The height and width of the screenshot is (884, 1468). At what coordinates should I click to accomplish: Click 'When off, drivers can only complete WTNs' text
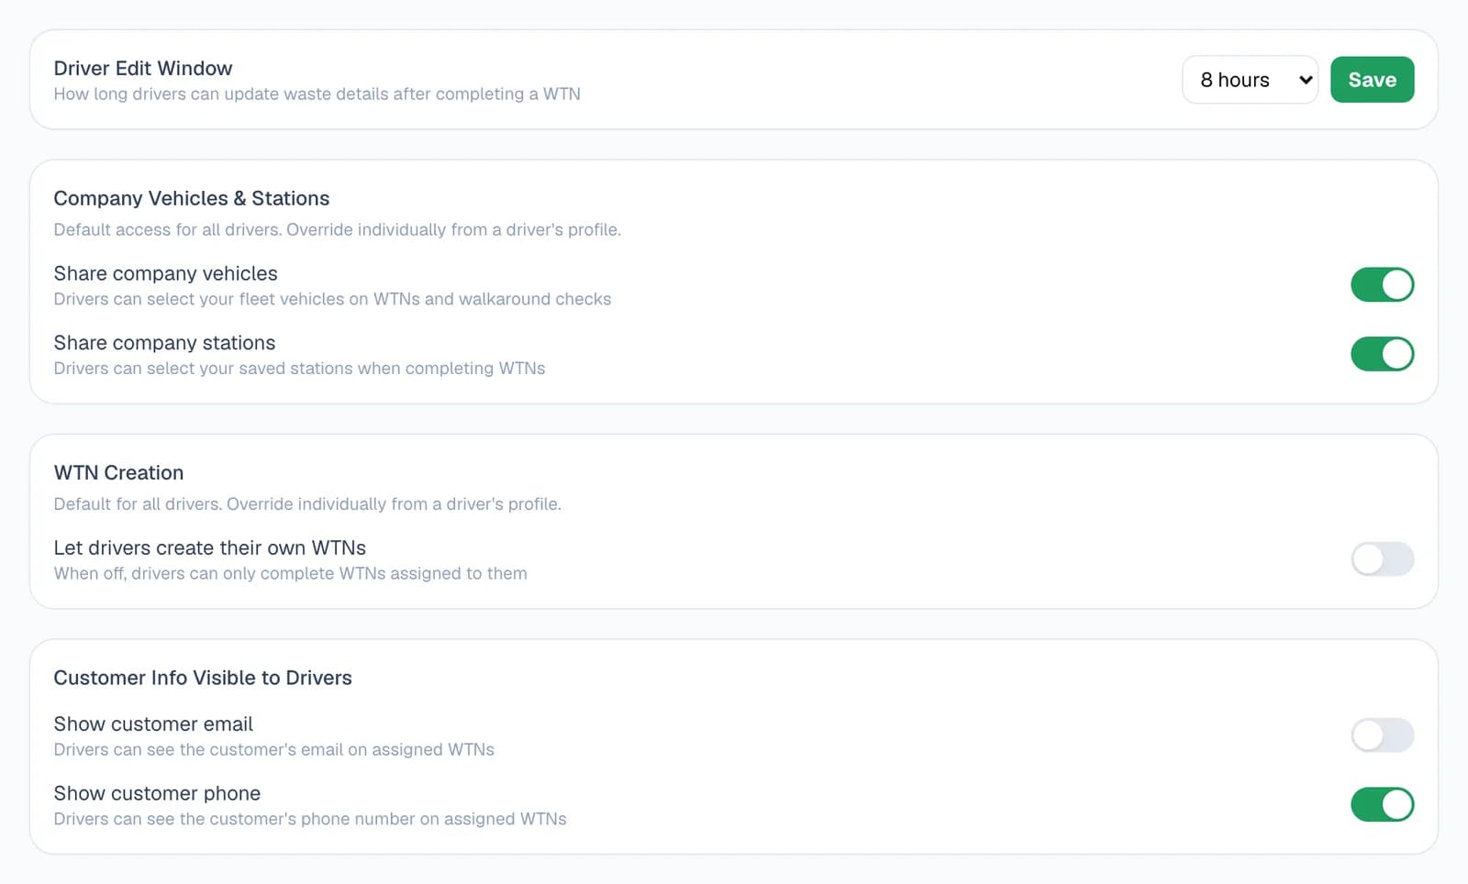pyautogui.click(x=290, y=573)
